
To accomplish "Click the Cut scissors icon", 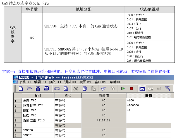I will [x=76, y=88].
